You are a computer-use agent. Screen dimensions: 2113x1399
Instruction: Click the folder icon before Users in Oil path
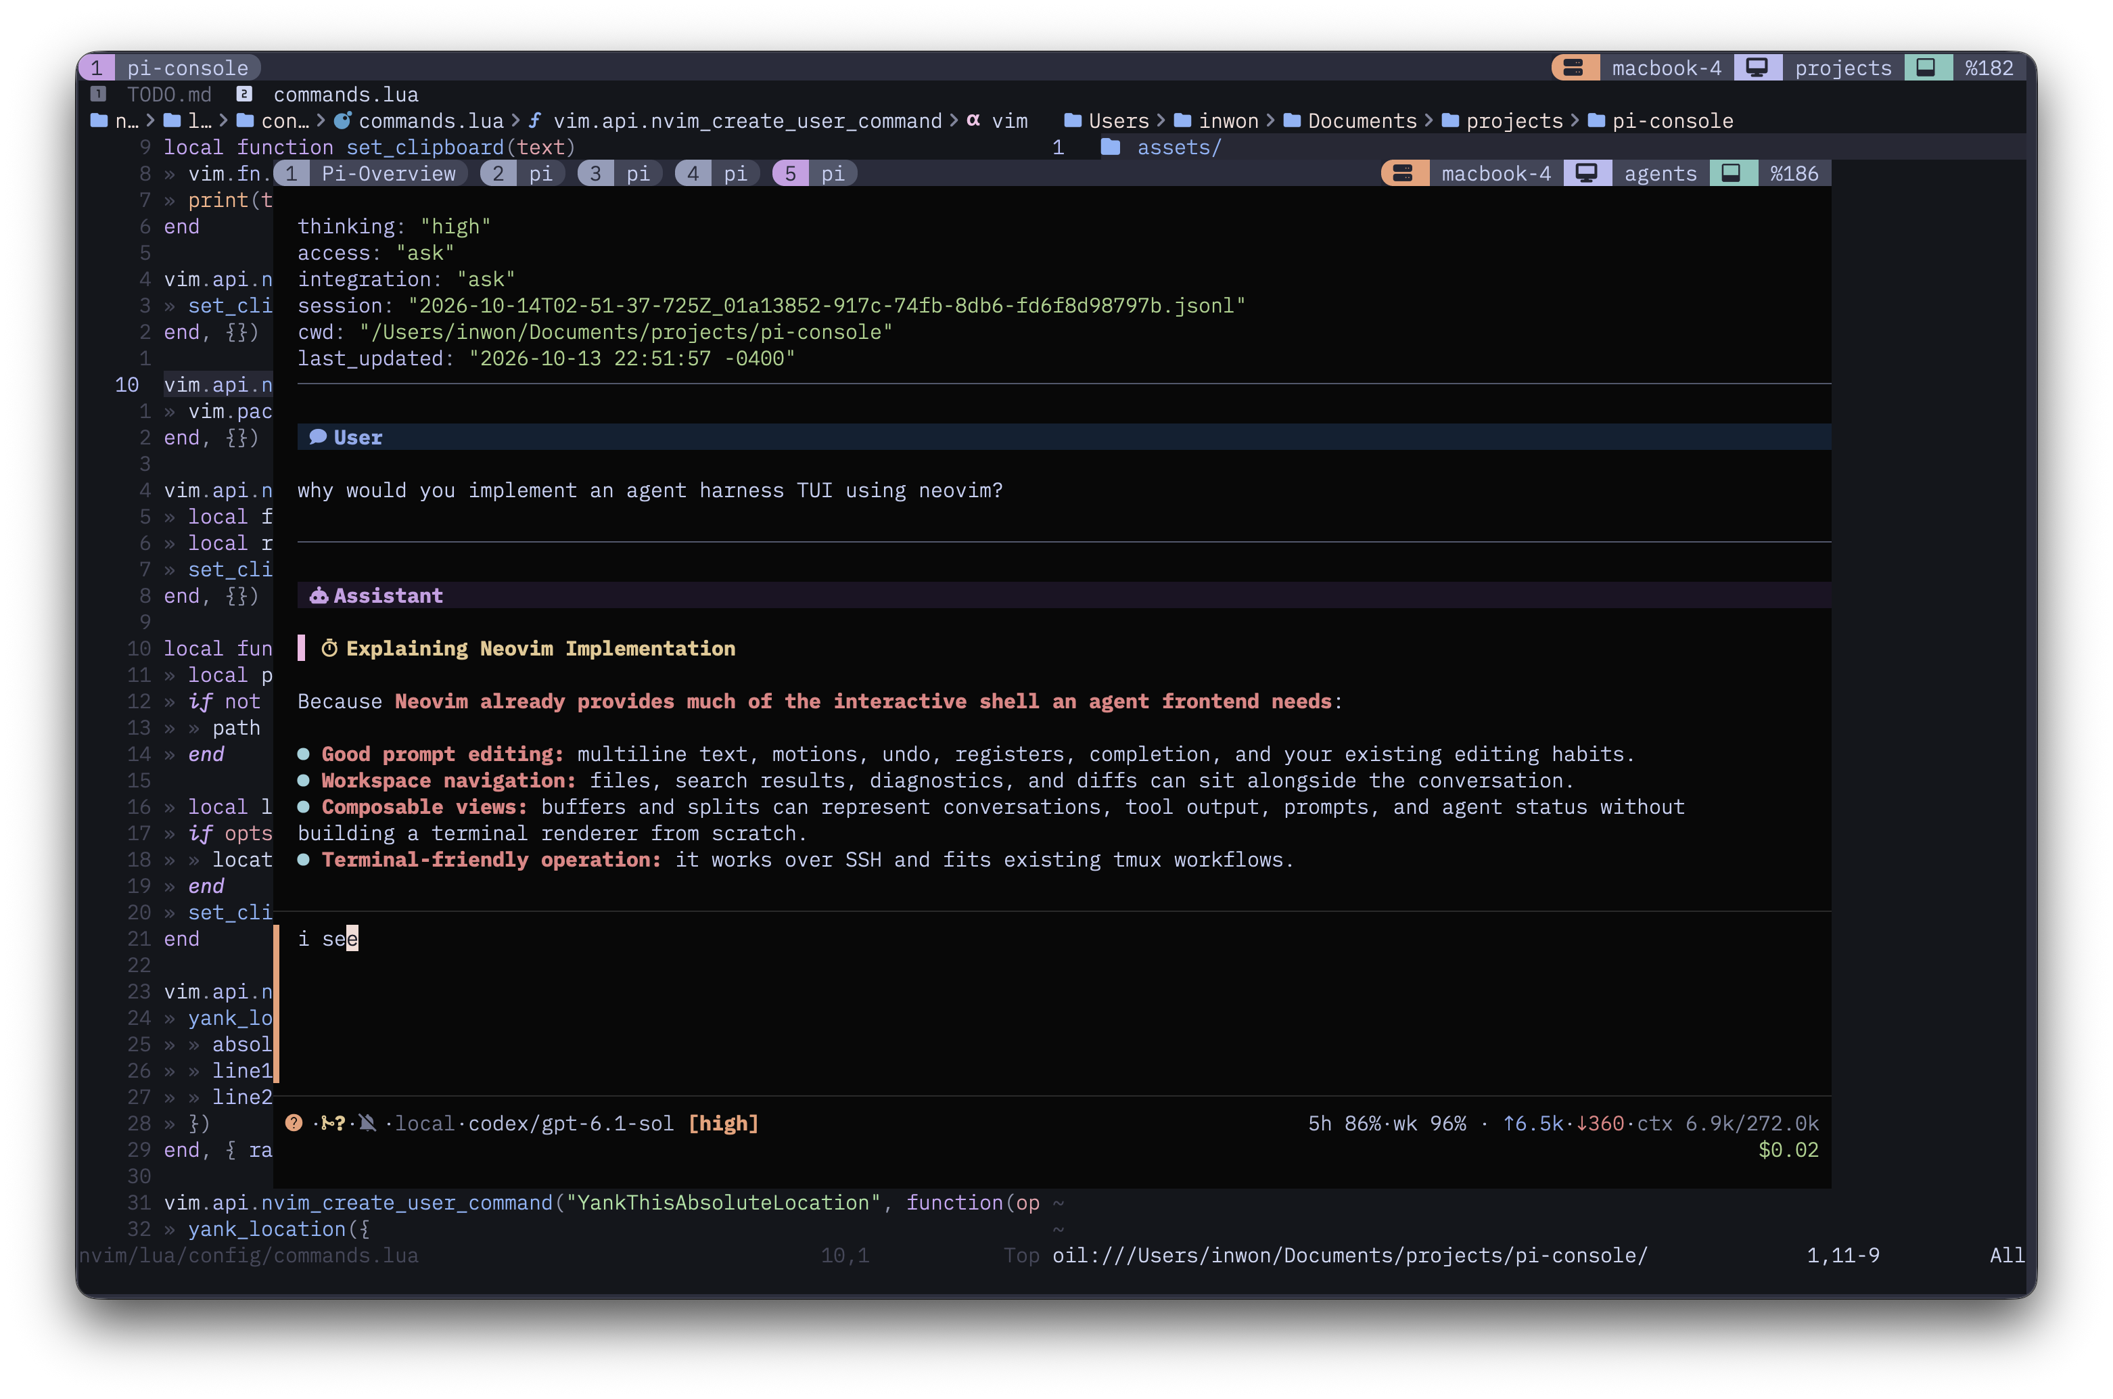(x=1073, y=120)
